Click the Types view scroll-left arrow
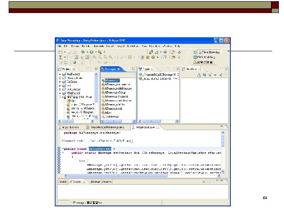284x213 pixels. 140,121
